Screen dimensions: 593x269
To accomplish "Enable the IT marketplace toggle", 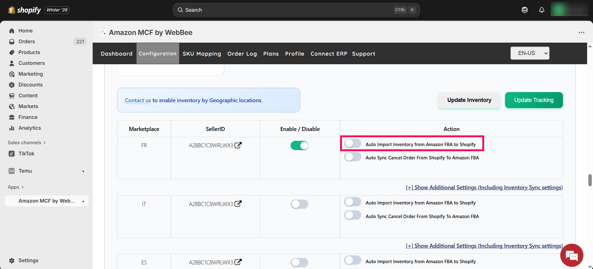I will 299,204.
